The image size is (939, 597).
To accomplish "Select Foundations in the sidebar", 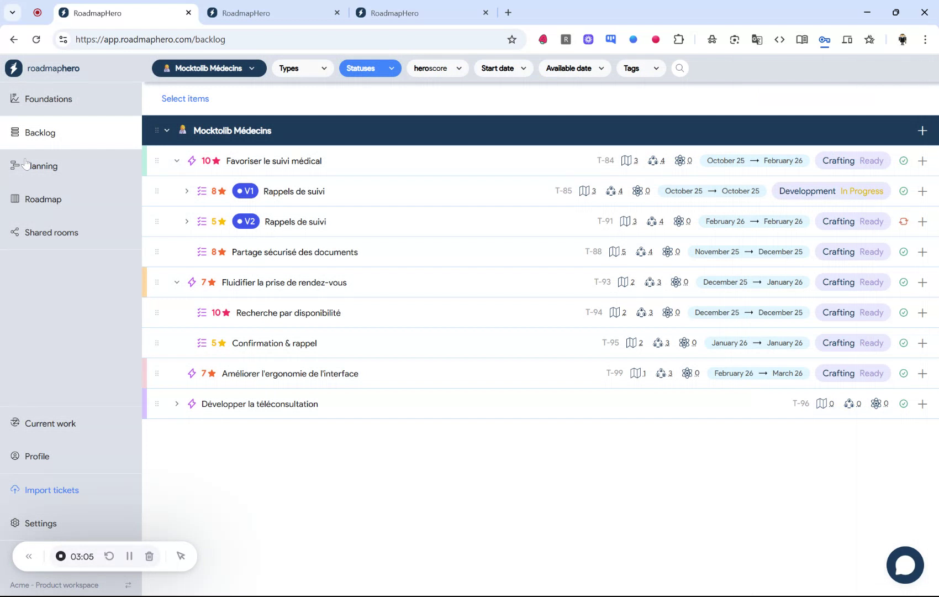I will (48, 99).
